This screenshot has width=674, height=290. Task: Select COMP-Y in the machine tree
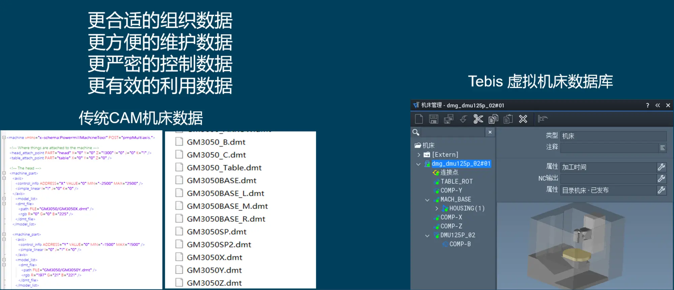(451, 190)
